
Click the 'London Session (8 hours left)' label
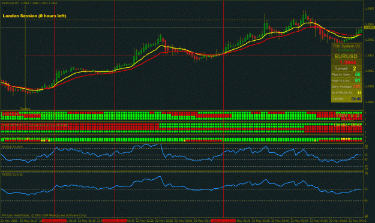point(34,16)
